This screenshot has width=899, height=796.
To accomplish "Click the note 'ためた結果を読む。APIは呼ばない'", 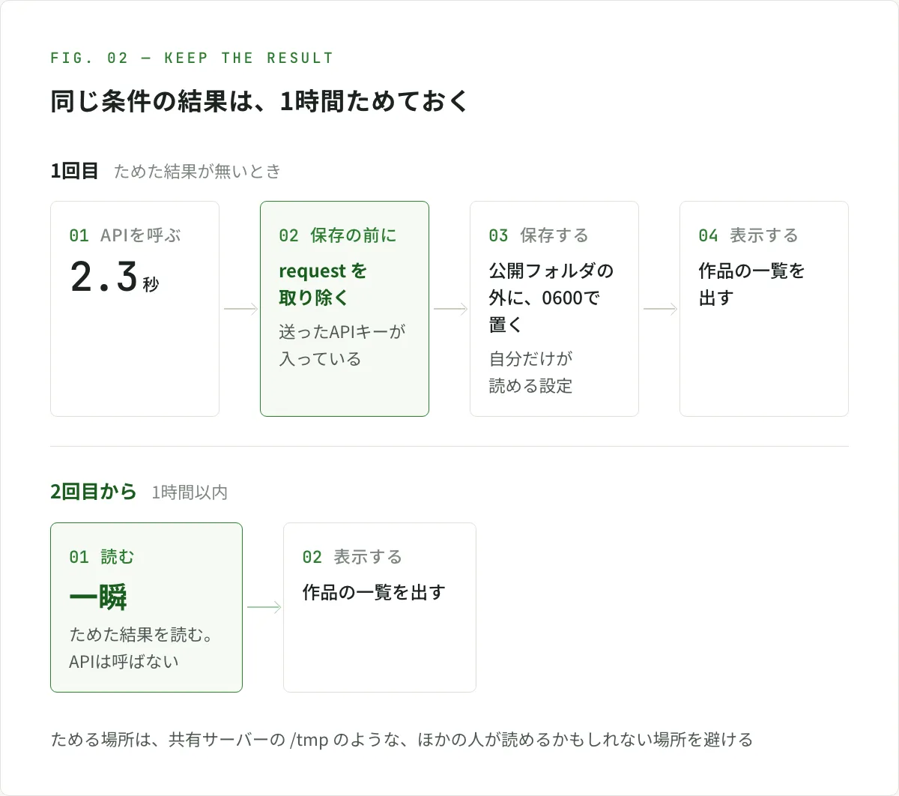I will click(142, 648).
